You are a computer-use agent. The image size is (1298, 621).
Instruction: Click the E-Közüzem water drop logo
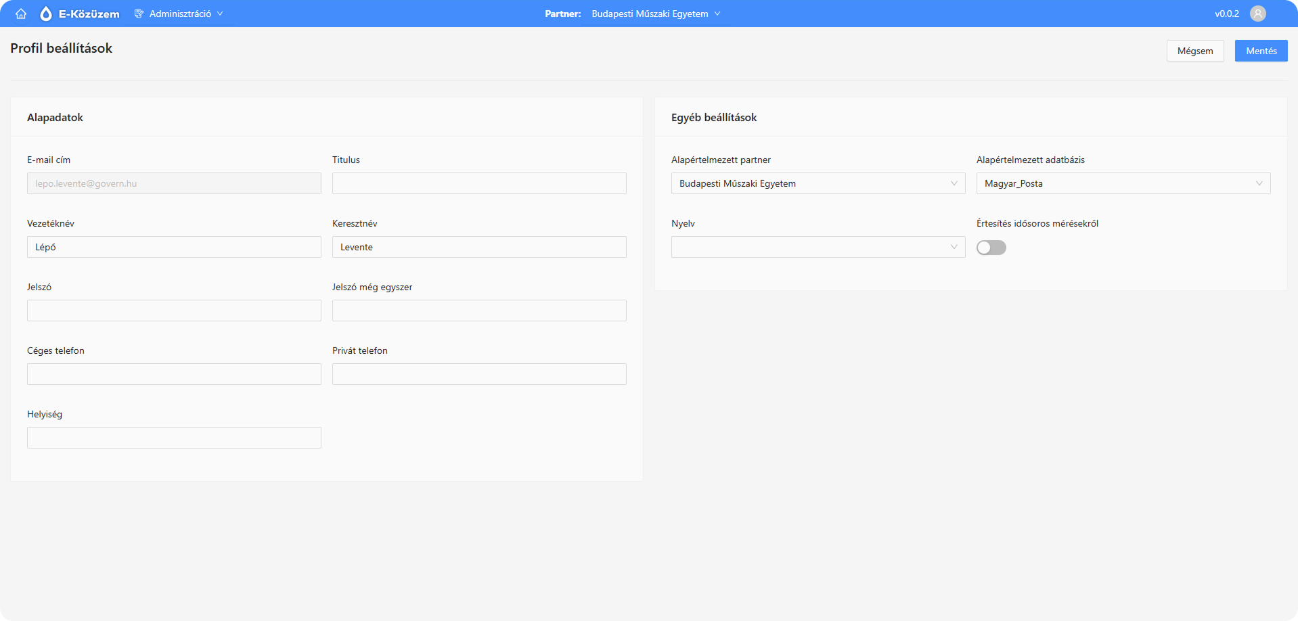point(46,14)
